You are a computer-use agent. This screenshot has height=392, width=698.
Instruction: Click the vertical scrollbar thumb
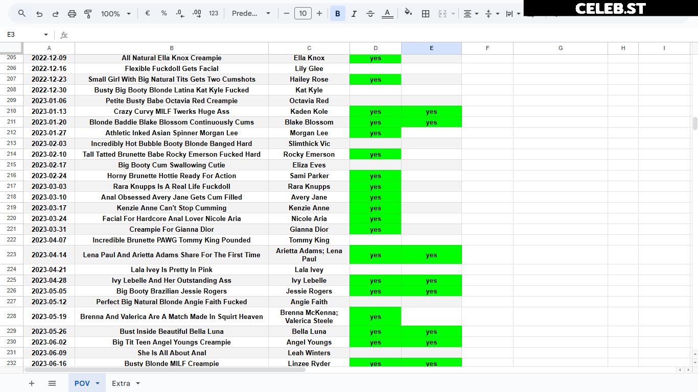695,124
